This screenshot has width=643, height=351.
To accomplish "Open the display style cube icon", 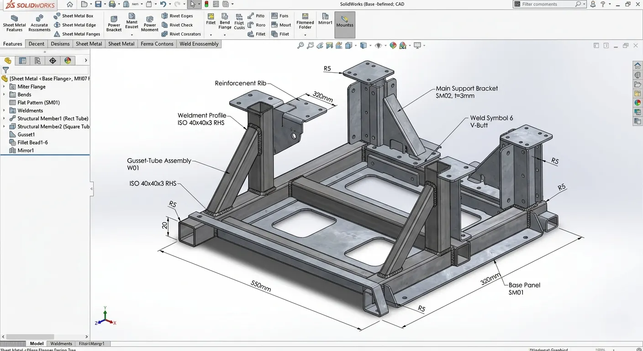I will pyautogui.click(x=363, y=45).
